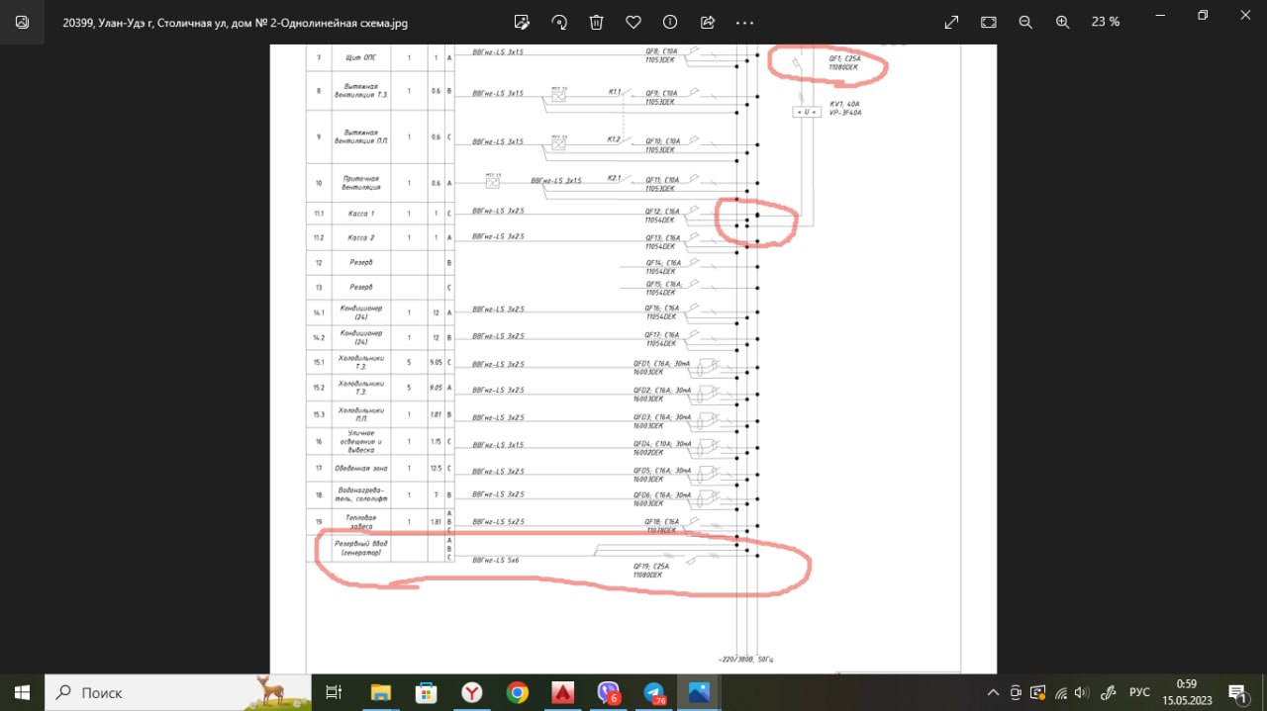Open Yandex Browser from the taskbar

(x=472, y=692)
